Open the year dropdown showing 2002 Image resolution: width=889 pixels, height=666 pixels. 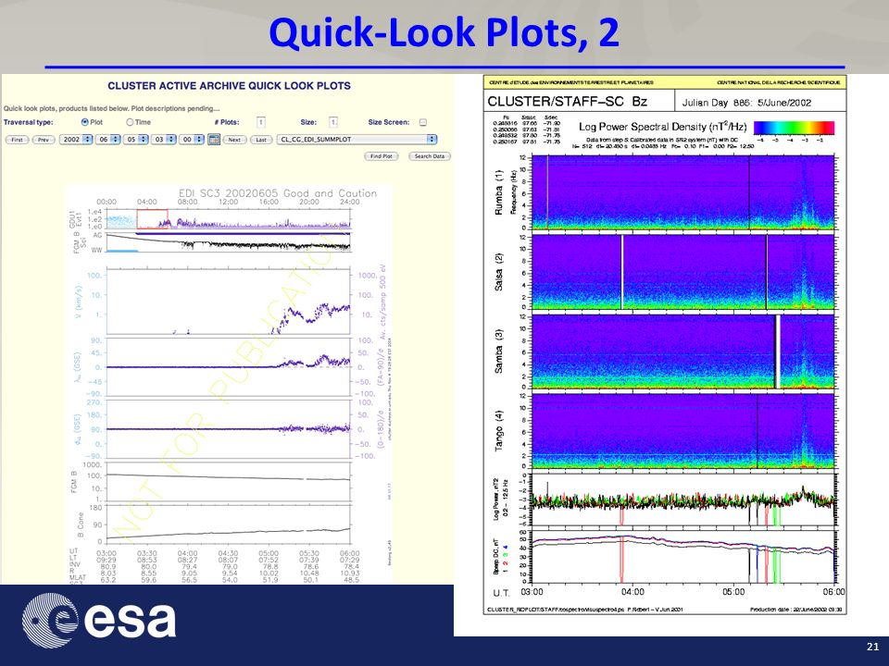(76, 140)
